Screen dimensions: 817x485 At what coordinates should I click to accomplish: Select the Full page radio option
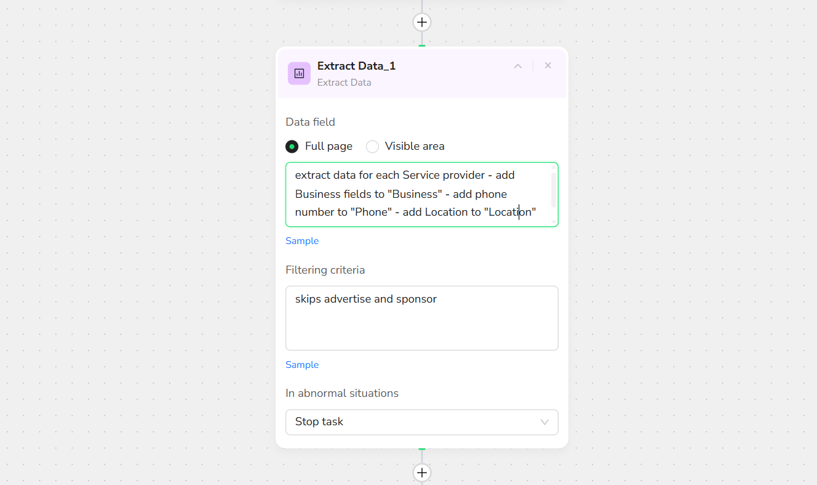[x=292, y=147]
